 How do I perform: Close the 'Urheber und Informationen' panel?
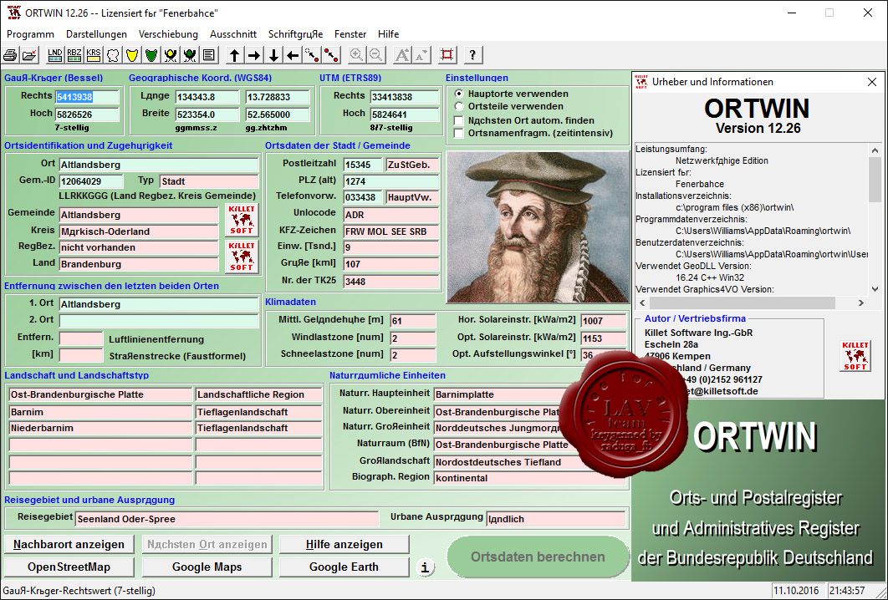click(x=871, y=82)
